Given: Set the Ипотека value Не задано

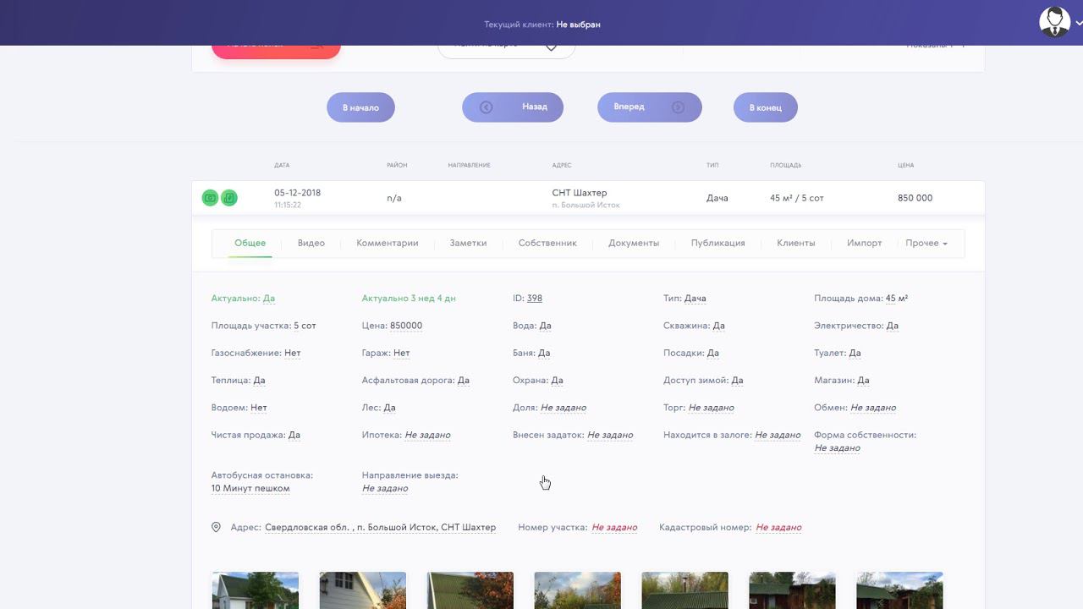Looking at the screenshot, I should pos(427,435).
